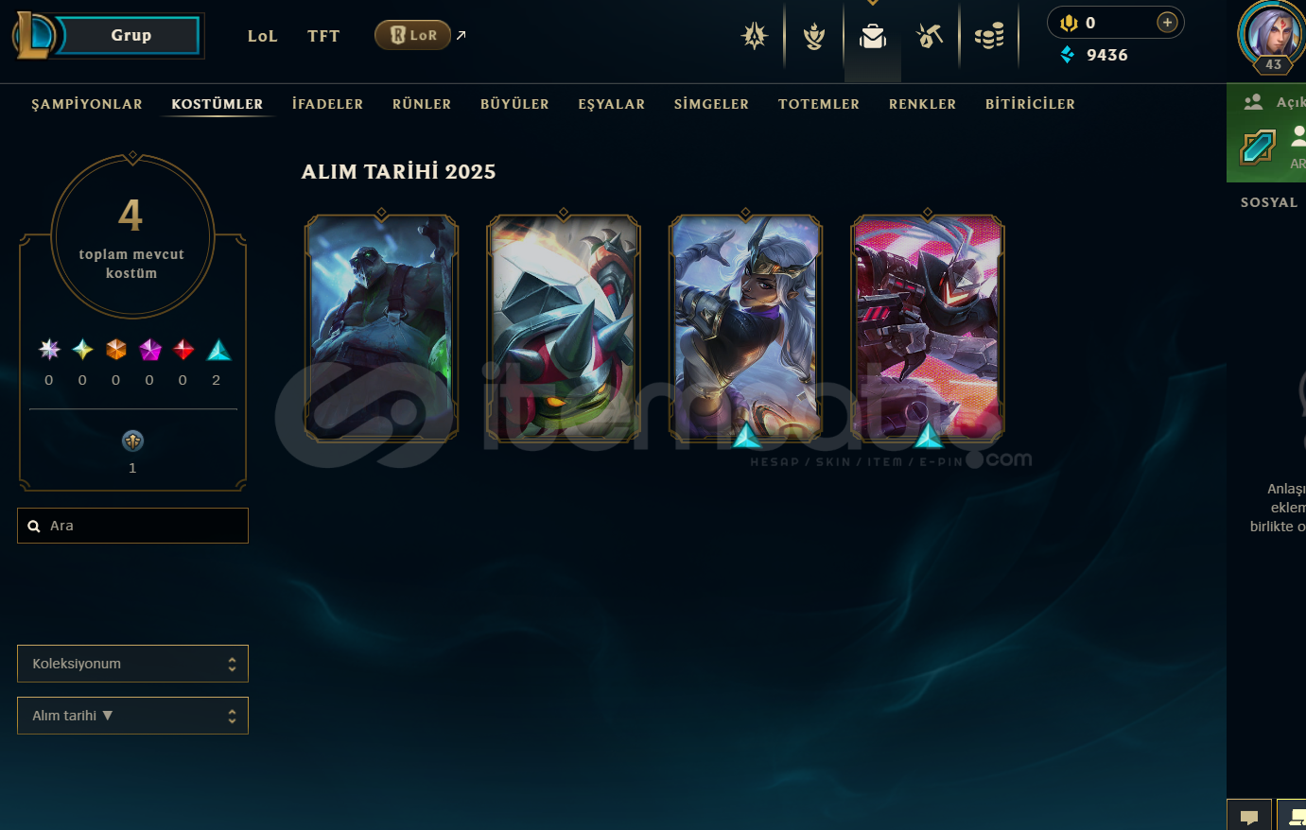Viewport: 1306px width, 830px height.
Task: Open the TOTEMLER tab
Action: pyautogui.click(x=819, y=104)
